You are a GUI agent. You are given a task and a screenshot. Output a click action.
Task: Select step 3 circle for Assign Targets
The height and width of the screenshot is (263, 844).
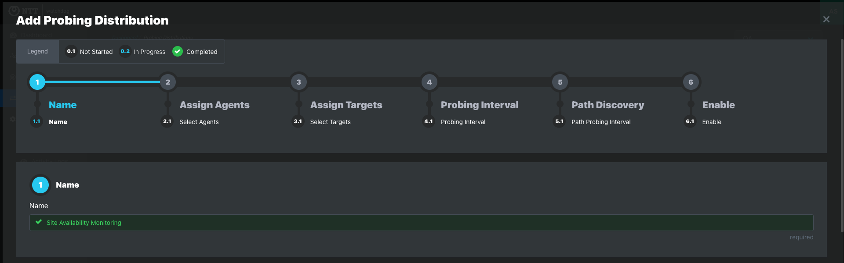point(299,82)
